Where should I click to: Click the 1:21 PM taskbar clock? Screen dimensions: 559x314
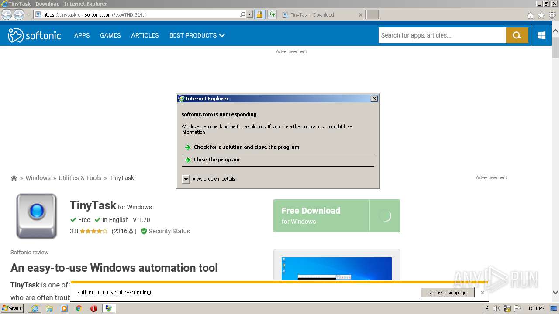click(537, 308)
